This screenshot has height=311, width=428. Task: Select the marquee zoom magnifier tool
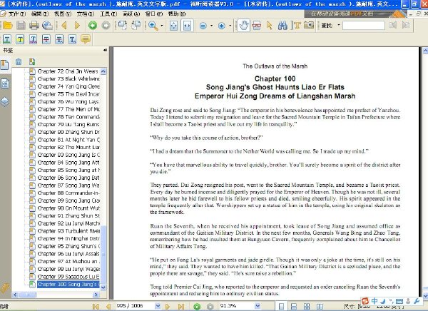(x=153, y=26)
